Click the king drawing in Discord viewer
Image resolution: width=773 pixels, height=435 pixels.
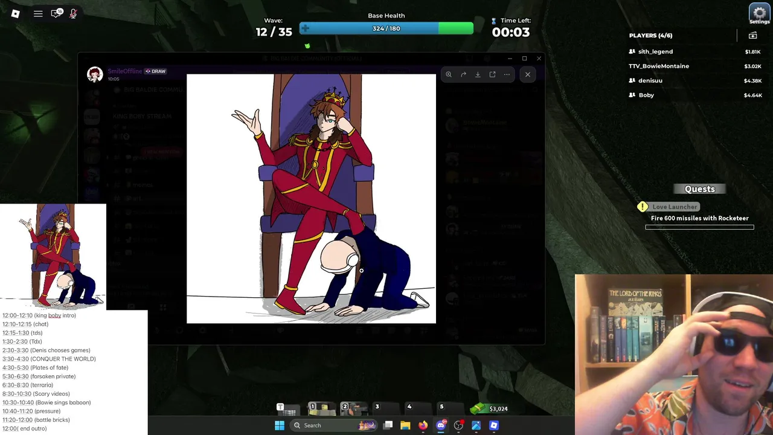[x=311, y=199]
